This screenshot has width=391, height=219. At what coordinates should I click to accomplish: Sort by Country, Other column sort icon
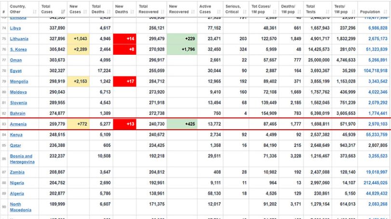click(34, 12)
